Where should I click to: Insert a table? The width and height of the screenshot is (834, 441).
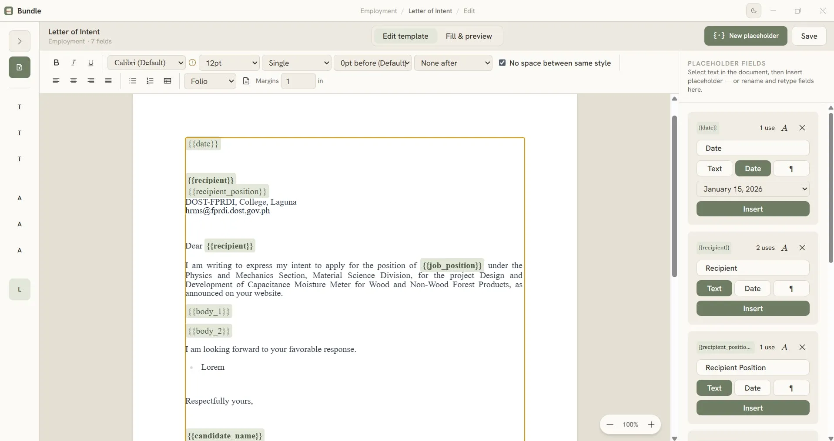(x=167, y=81)
